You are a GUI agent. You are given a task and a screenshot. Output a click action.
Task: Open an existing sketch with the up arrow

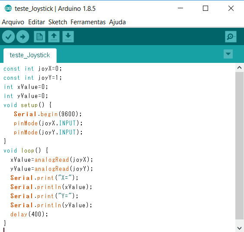coord(54,37)
